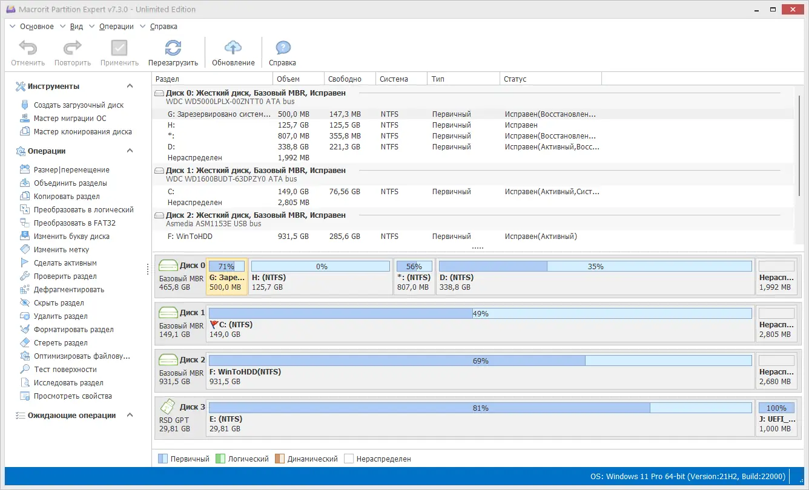Open Исследовать раздел operation

tap(68, 383)
